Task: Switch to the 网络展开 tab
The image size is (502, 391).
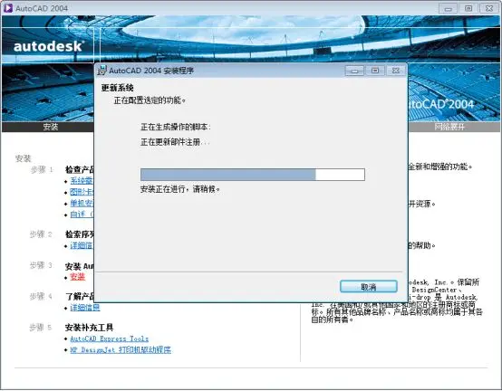Action: click(x=449, y=127)
